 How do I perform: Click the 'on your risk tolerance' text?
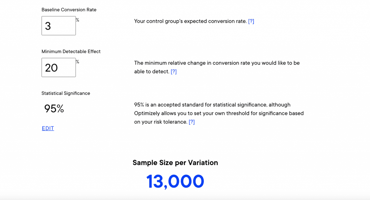pyautogui.click(x=160, y=122)
